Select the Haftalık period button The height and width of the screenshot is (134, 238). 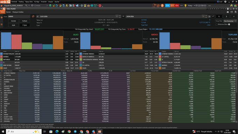(x=24, y=21)
